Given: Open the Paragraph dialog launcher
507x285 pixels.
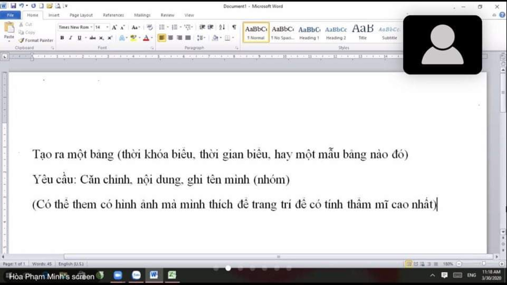Looking at the screenshot, I should [237, 48].
